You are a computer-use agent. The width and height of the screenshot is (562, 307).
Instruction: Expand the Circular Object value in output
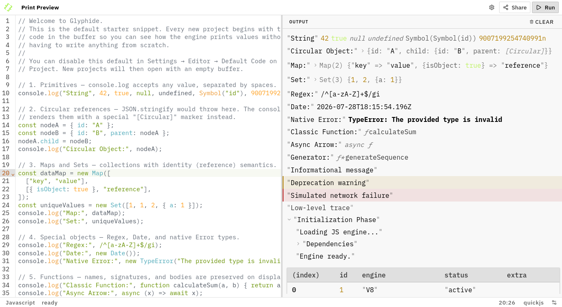point(362,51)
